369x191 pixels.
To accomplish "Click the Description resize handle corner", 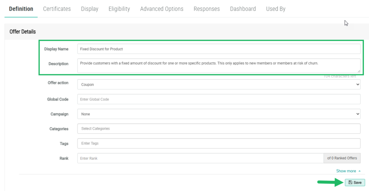I will 359,71.
